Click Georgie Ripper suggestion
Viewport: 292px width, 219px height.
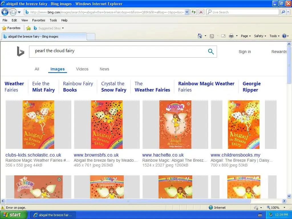coord(252,87)
